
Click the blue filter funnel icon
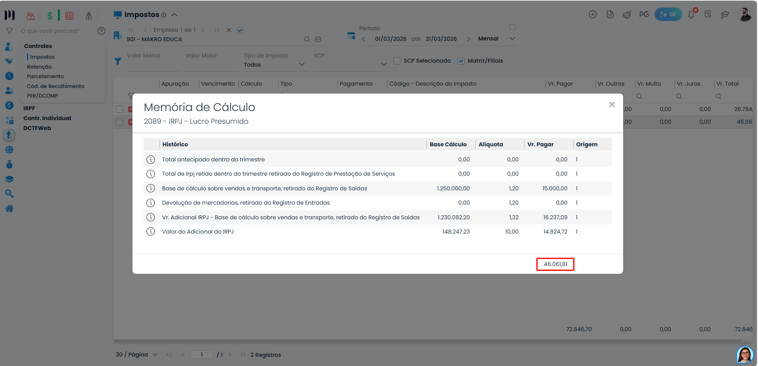[118, 61]
